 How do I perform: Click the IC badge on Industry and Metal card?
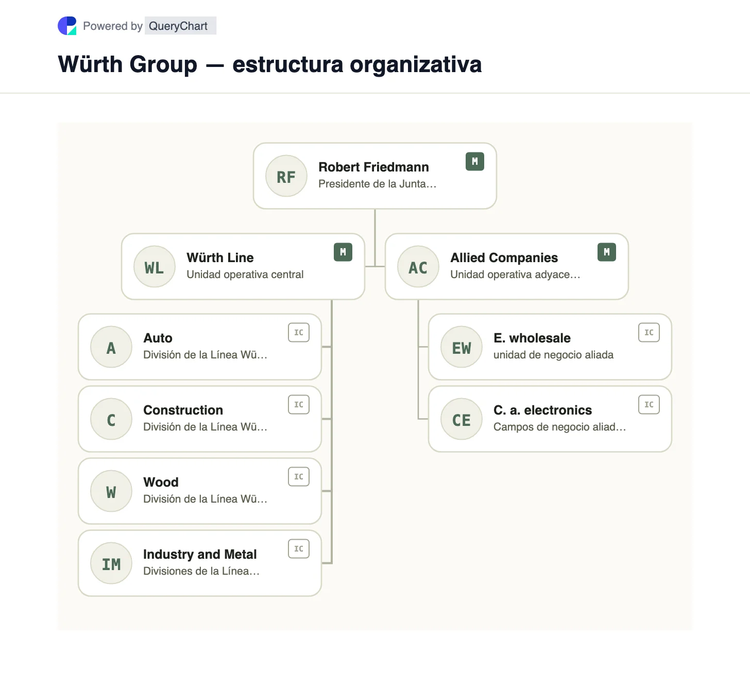(299, 549)
